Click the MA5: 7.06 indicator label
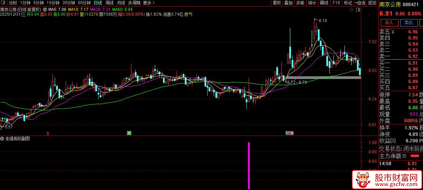Image resolution: width=423 pixels, height=190 pixels. [x=57, y=9]
